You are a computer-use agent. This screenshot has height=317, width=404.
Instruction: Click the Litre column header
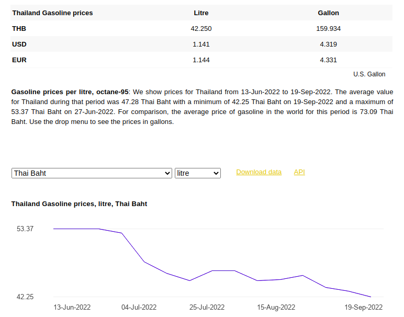tap(201, 13)
